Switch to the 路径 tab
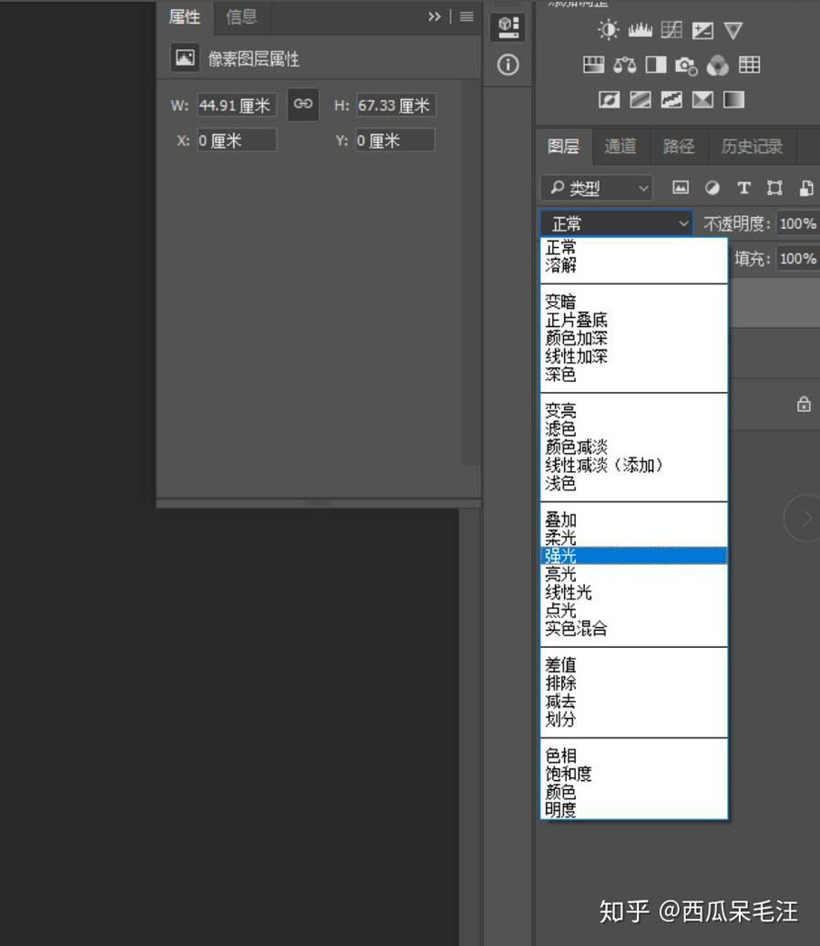 (678, 146)
